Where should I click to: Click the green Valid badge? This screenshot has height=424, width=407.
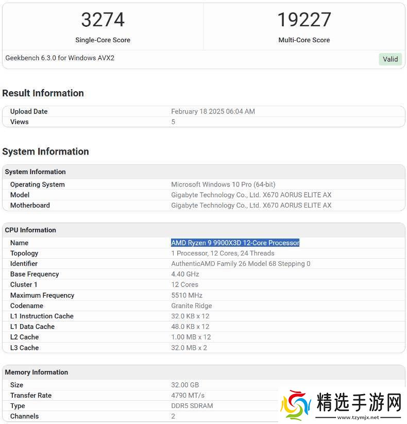click(x=390, y=59)
